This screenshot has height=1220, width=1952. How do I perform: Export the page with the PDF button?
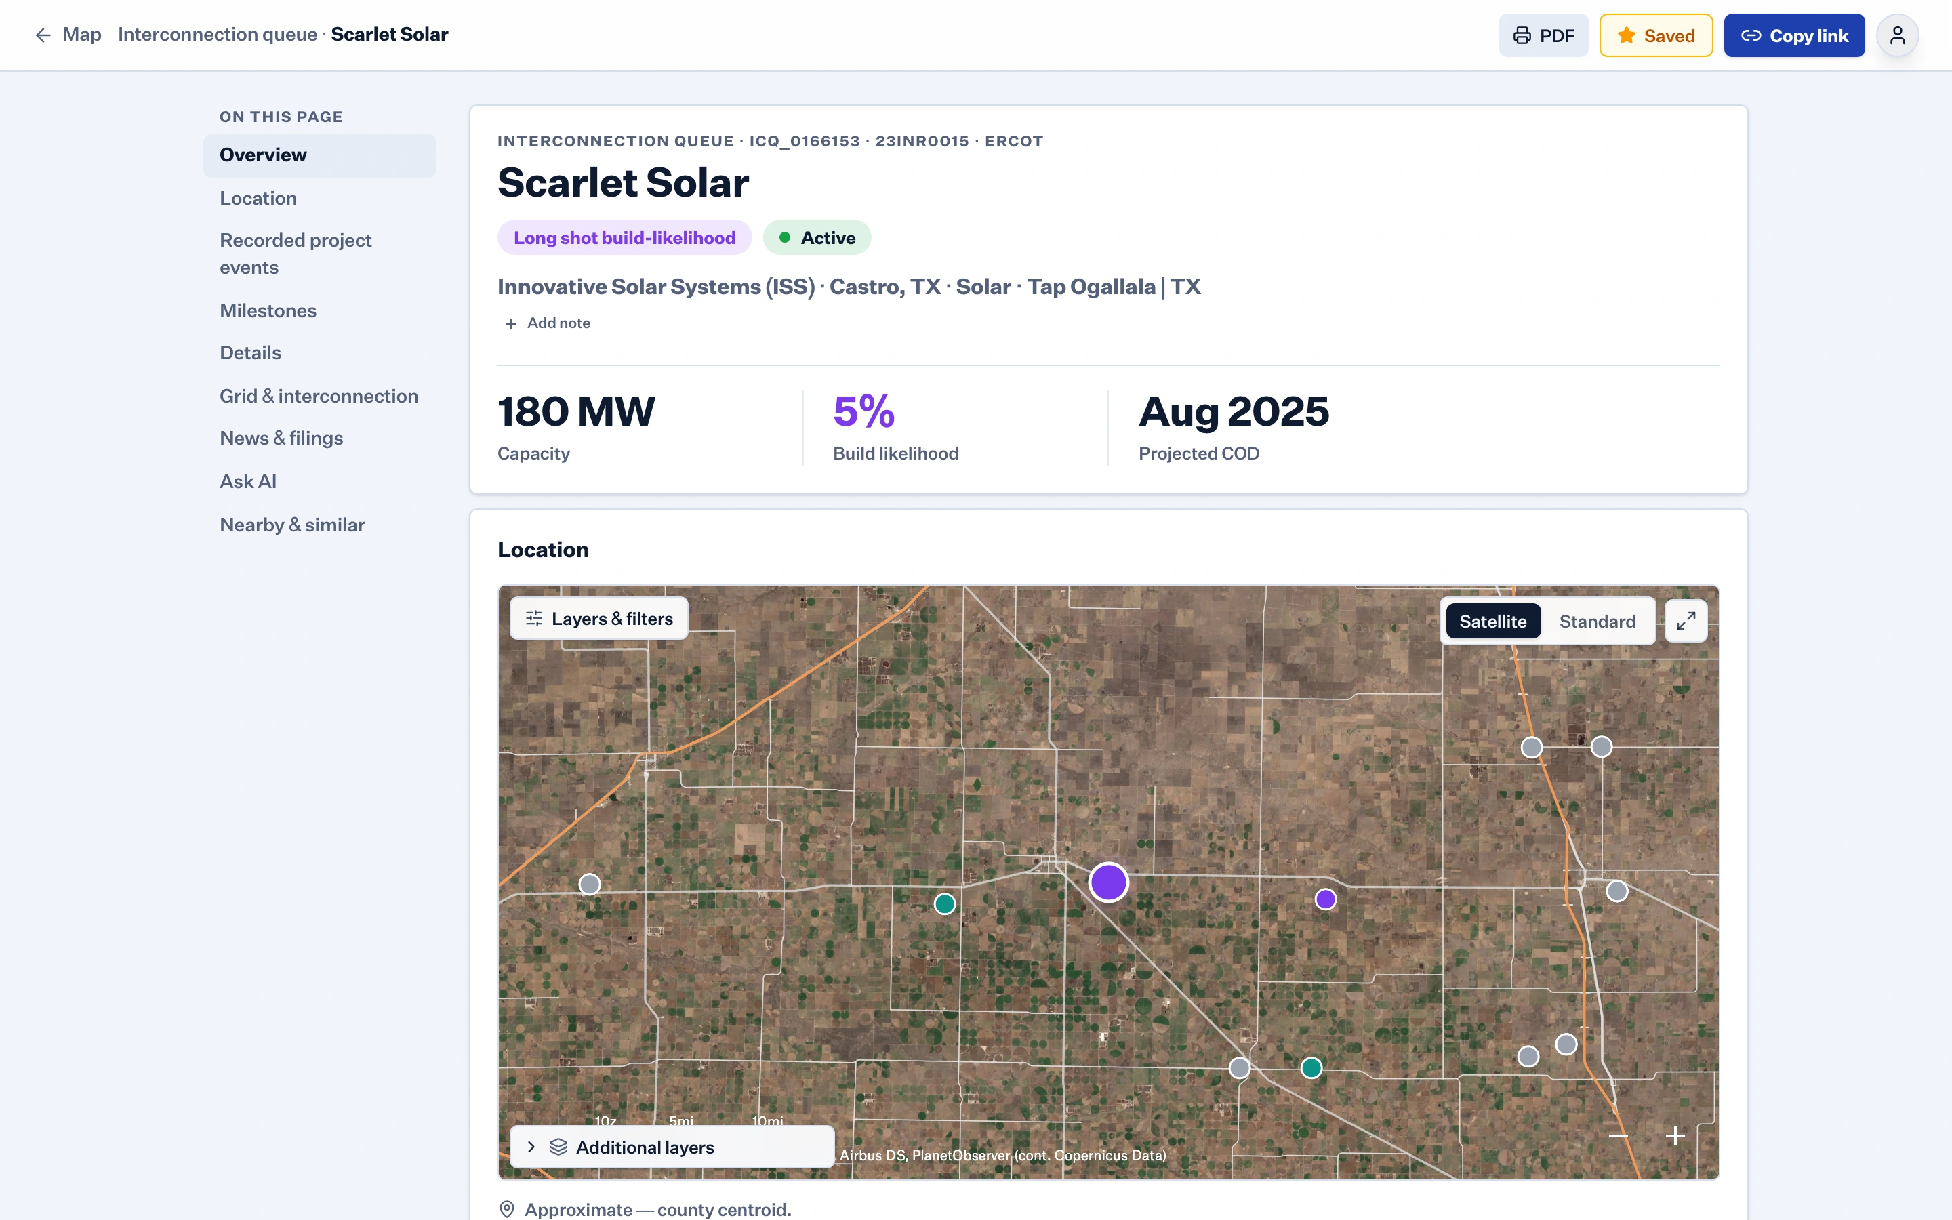1543,35
